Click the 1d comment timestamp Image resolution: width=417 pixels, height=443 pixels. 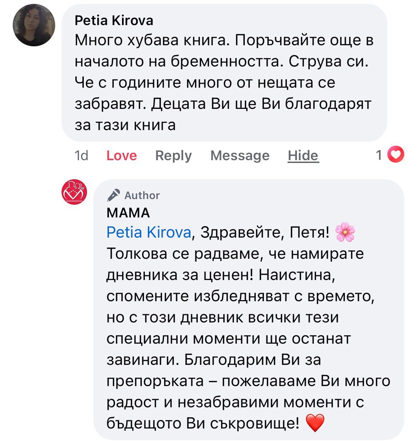click(x=81, y=156)
